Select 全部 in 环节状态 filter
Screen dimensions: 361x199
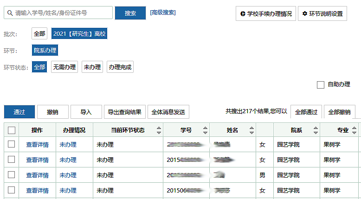39,67
